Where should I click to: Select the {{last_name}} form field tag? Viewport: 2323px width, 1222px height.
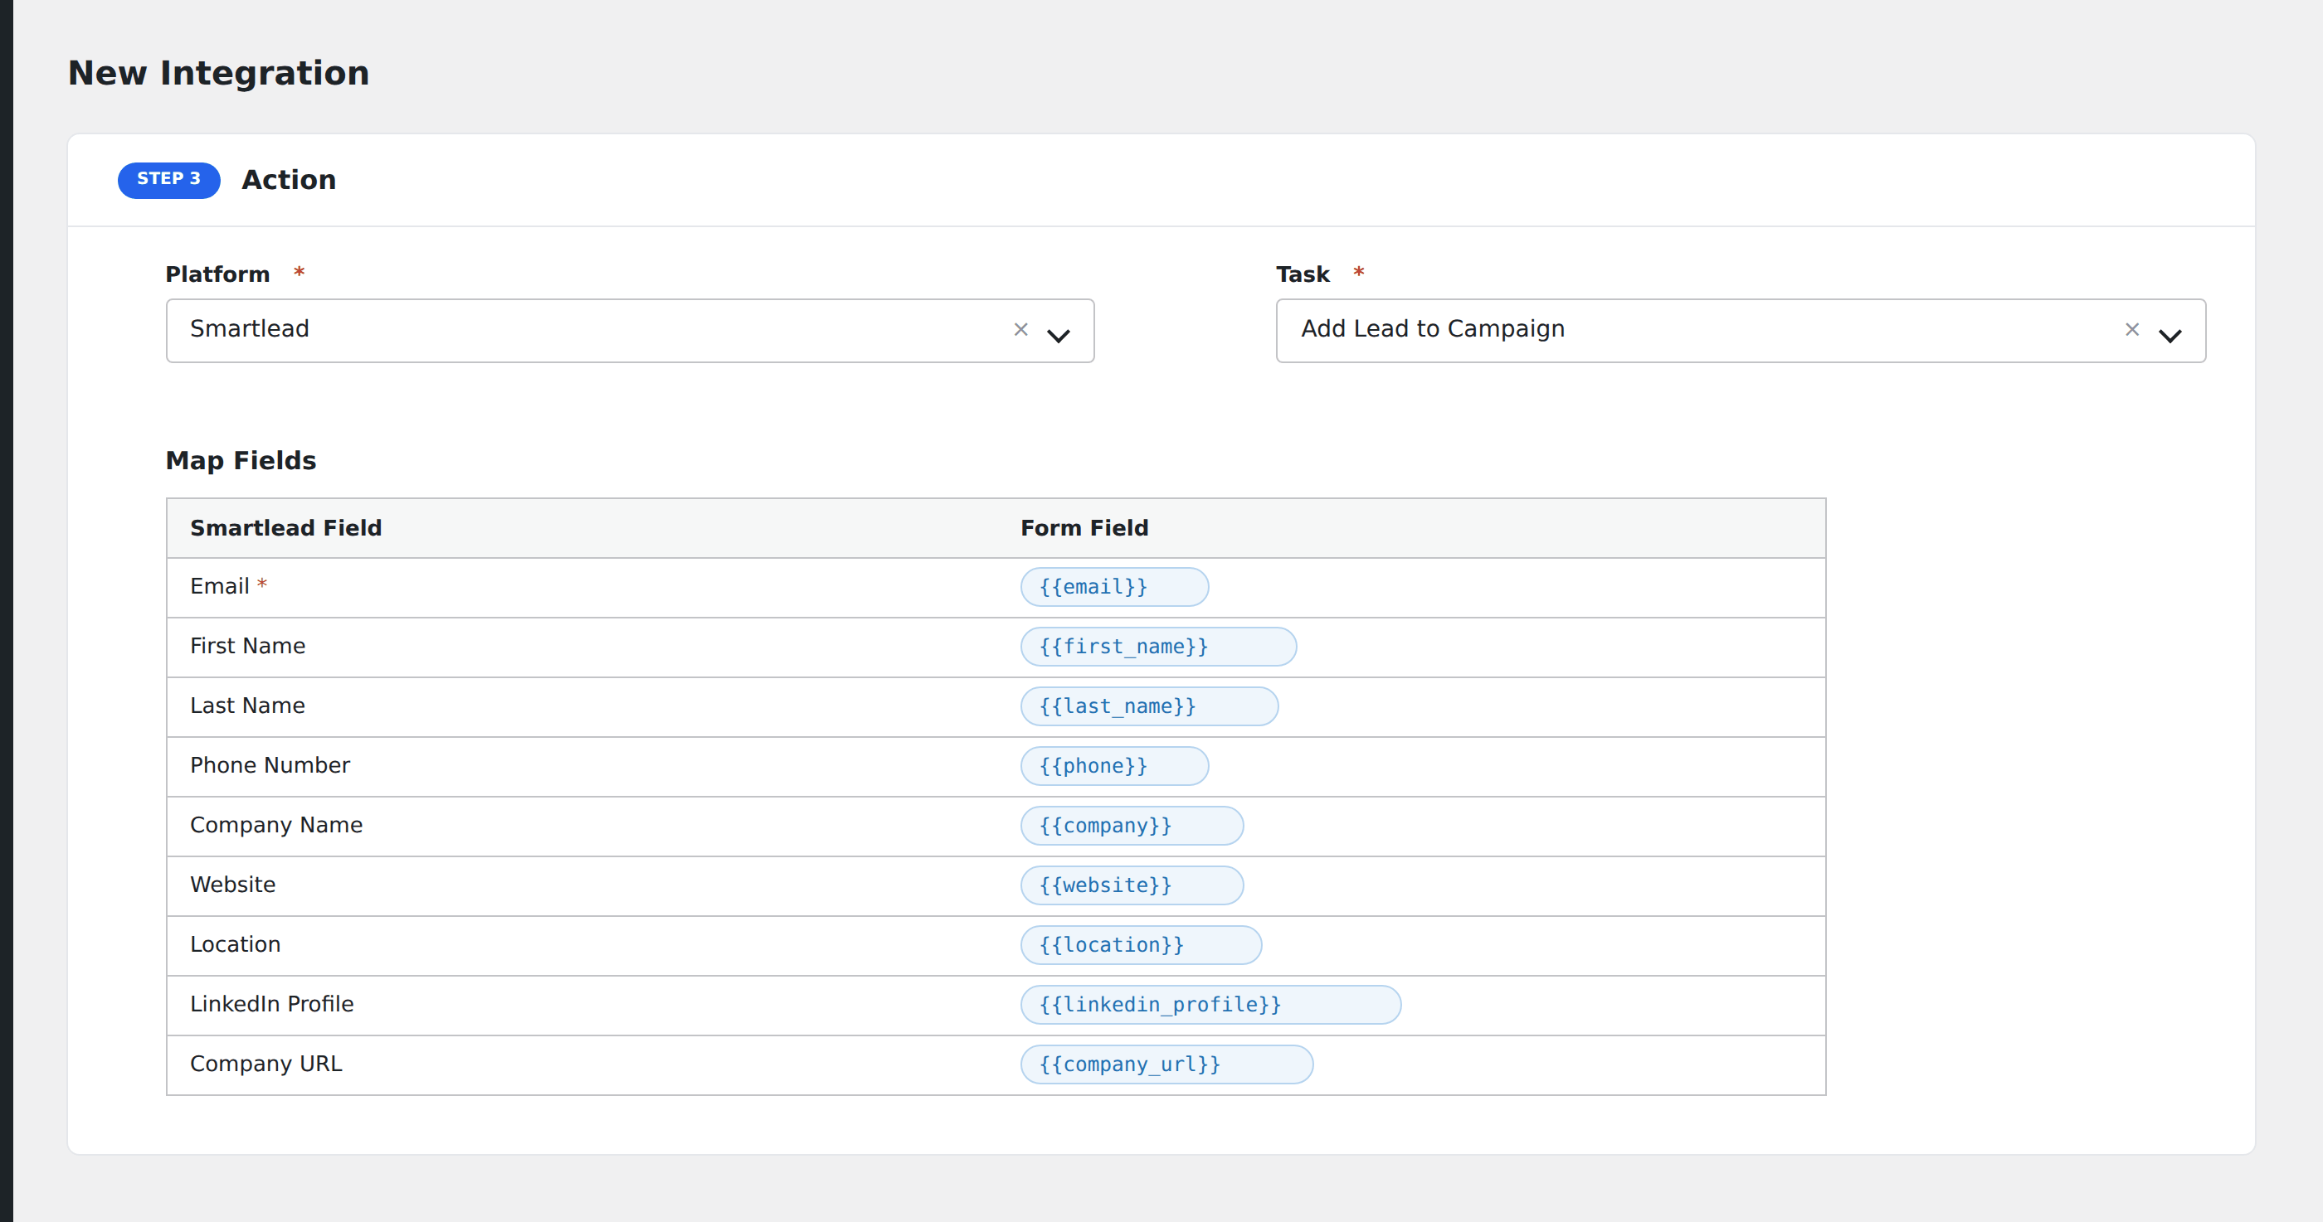(x=1149, y=706)
